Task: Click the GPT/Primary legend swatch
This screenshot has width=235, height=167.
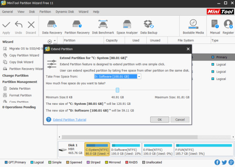Action: [x=6, y=162]
